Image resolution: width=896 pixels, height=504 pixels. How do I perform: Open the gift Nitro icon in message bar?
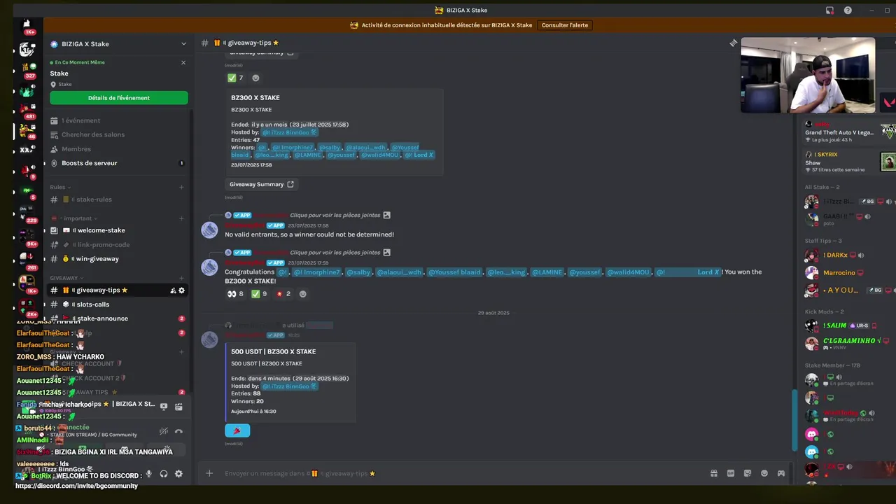pos(713,473)
